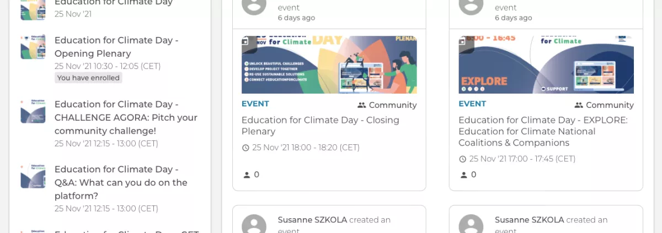Open Opening Plenary event in sidebar list

click(116, 47)
